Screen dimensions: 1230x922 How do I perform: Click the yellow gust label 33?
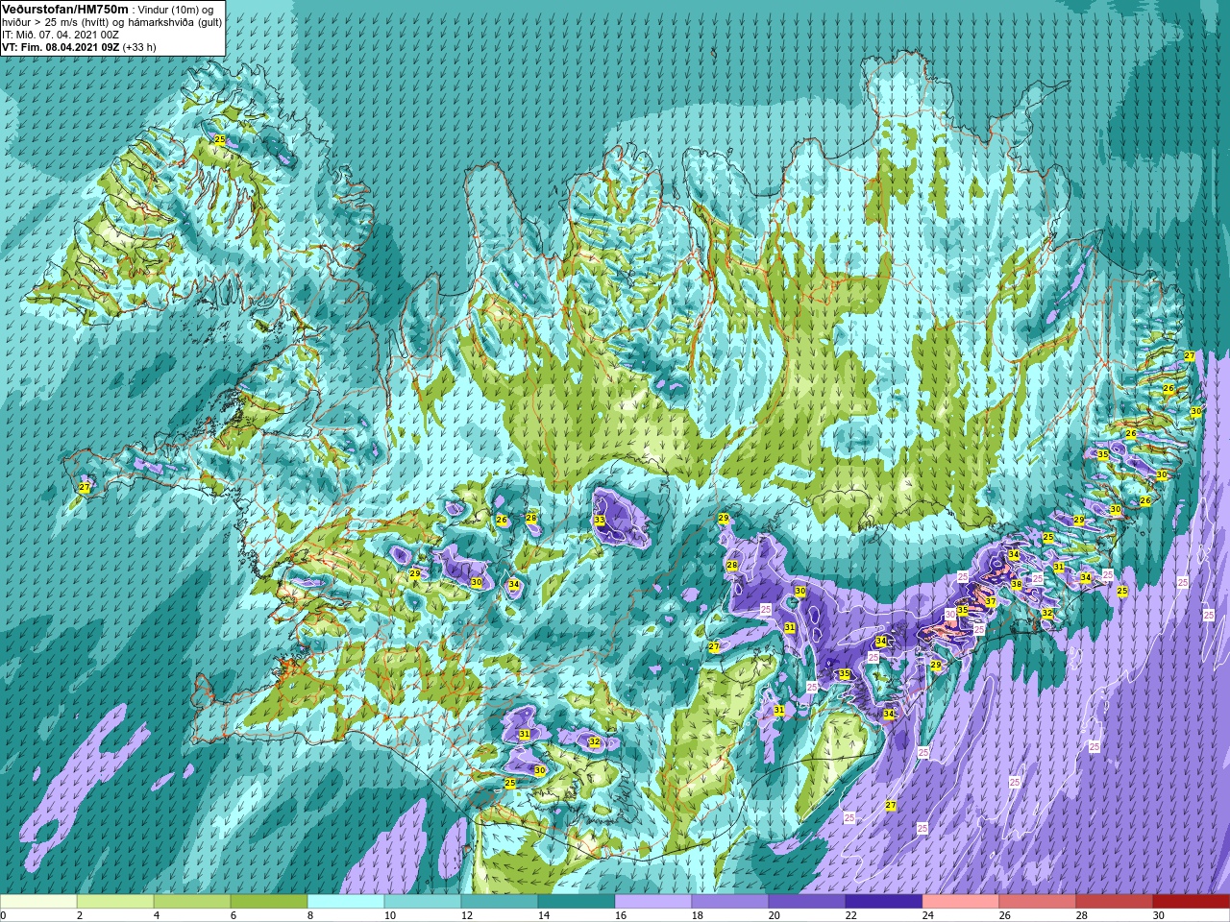pos(600,521)
